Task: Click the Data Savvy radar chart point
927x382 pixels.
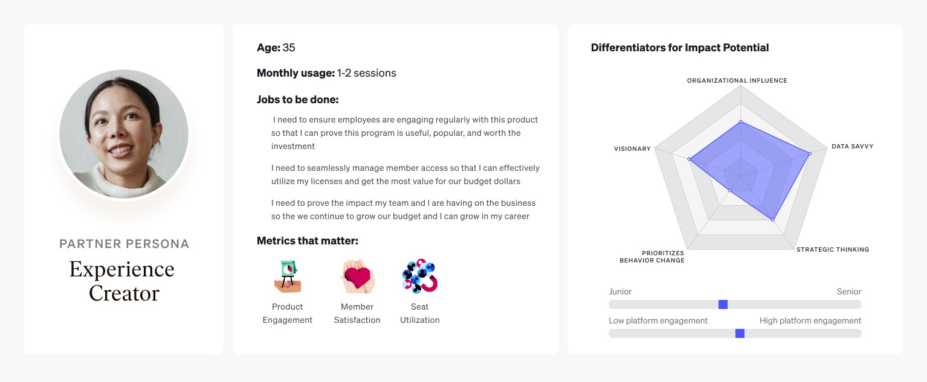Action: (x=809, y=153)
